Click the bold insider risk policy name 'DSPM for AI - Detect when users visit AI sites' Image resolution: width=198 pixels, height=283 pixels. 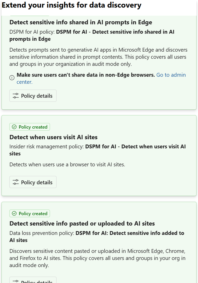point(135,147)
